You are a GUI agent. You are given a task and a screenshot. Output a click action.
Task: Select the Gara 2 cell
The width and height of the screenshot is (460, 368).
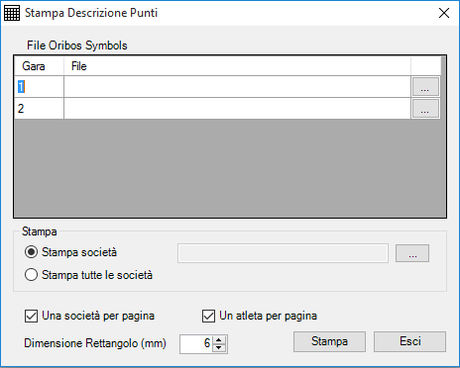click(39, 109)
